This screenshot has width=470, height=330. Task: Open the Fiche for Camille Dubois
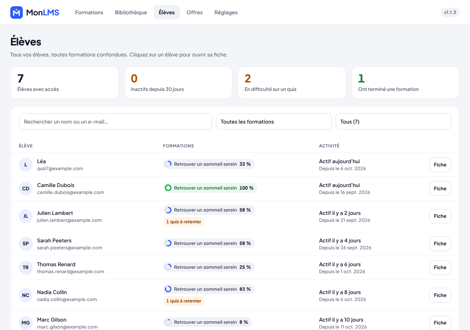point(440,188)
